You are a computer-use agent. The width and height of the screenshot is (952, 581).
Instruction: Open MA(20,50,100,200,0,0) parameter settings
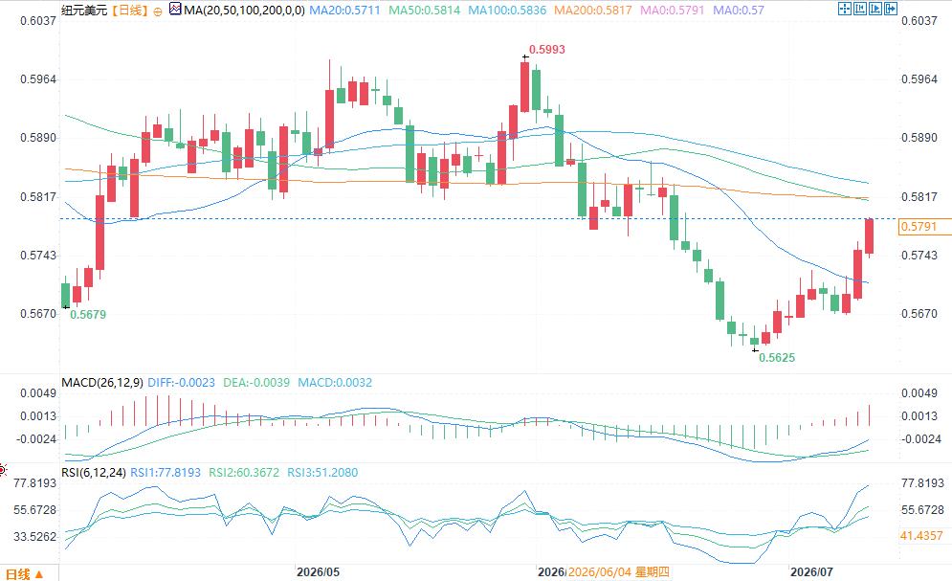tap(245, 11)
